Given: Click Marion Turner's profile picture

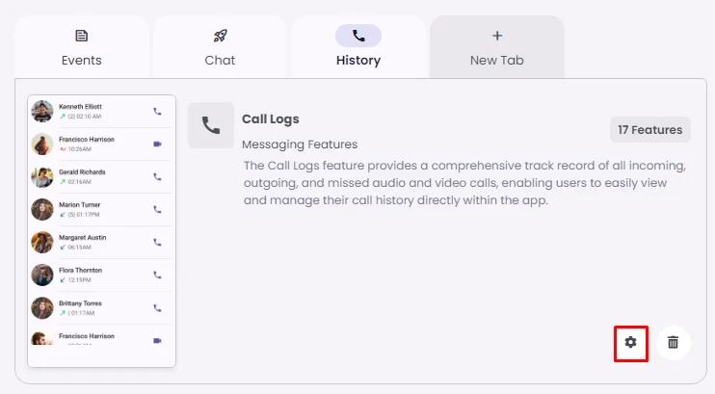Looking at the screenshot, I should click(42, 210).
